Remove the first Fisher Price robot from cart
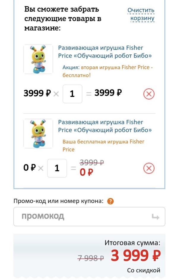 coord(149,94)
